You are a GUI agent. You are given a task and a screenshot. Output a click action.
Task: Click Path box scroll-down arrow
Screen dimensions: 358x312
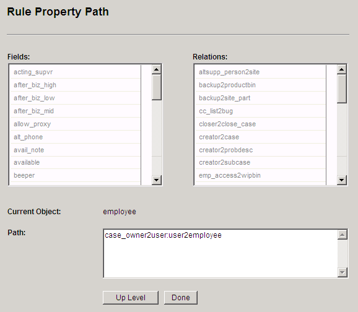pos(343,272)
